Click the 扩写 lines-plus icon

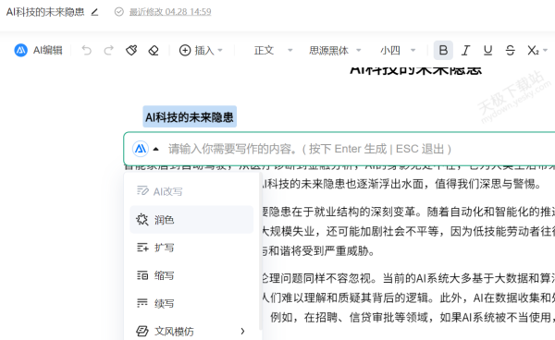[x=142, y=248]
